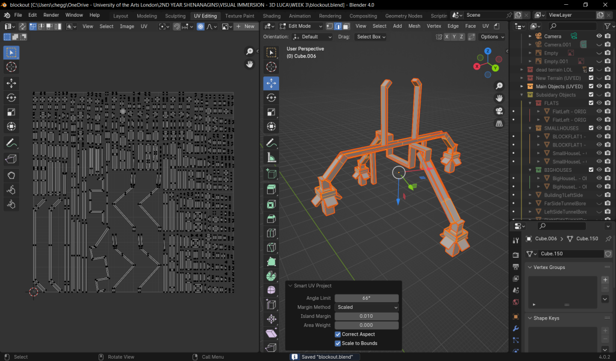
Task: Click the Blender logo menu icon
Action: 7,15
